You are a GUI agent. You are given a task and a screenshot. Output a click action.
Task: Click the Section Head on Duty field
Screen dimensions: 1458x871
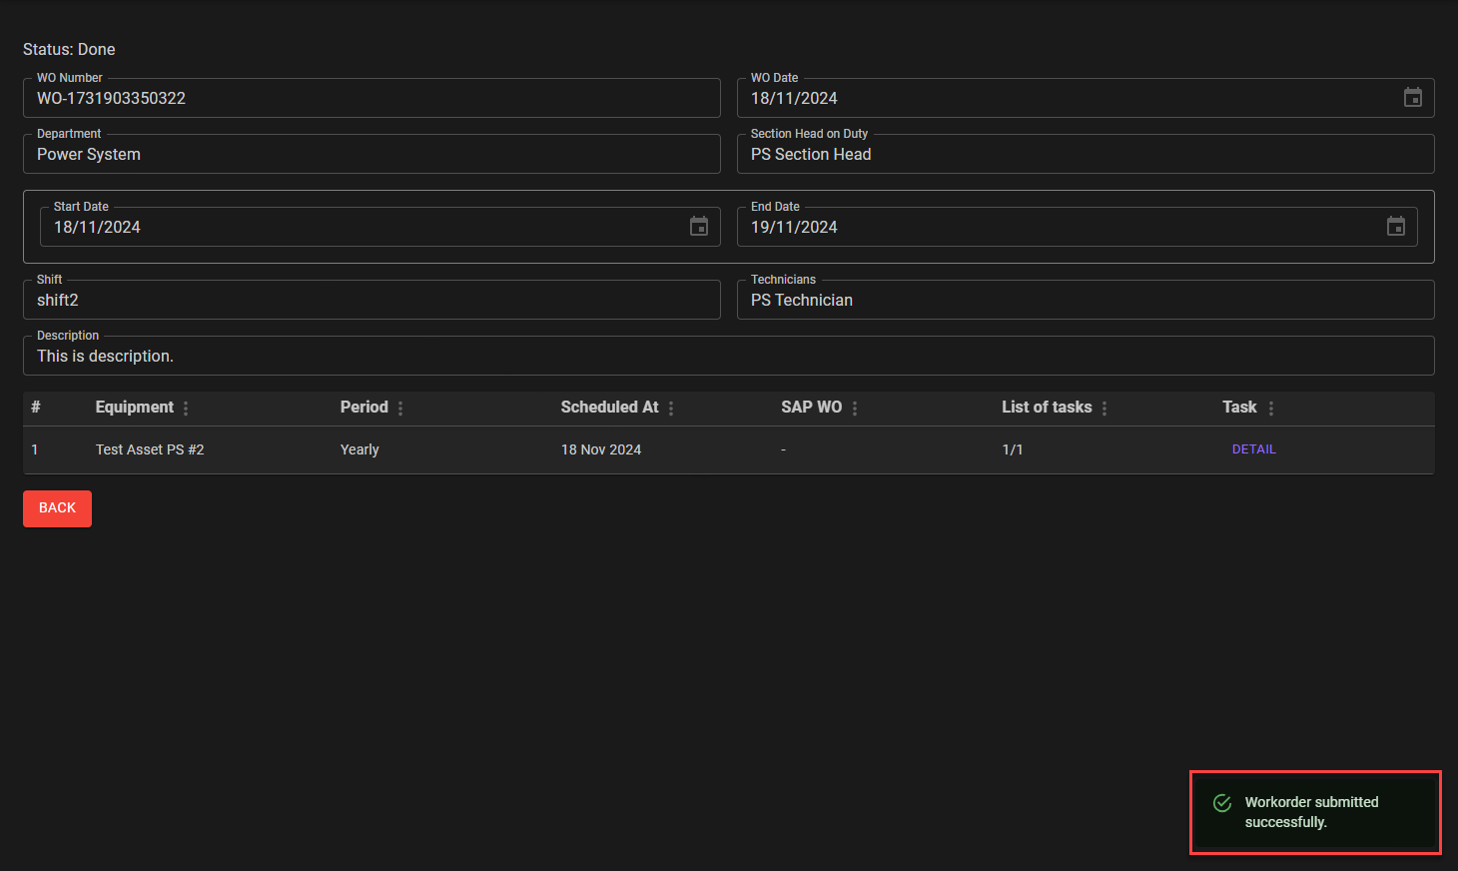(1085, 155)
